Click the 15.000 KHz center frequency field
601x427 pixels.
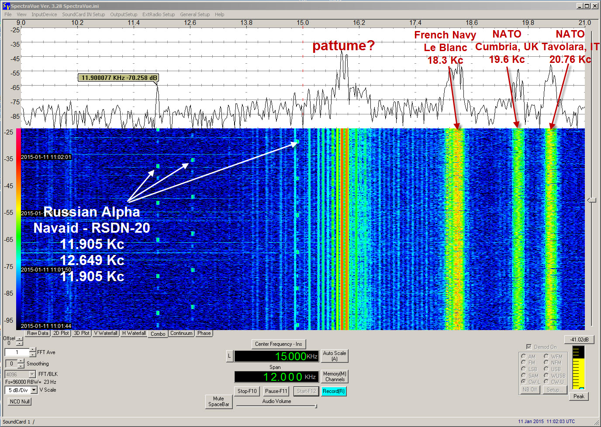tap(276, 356)
